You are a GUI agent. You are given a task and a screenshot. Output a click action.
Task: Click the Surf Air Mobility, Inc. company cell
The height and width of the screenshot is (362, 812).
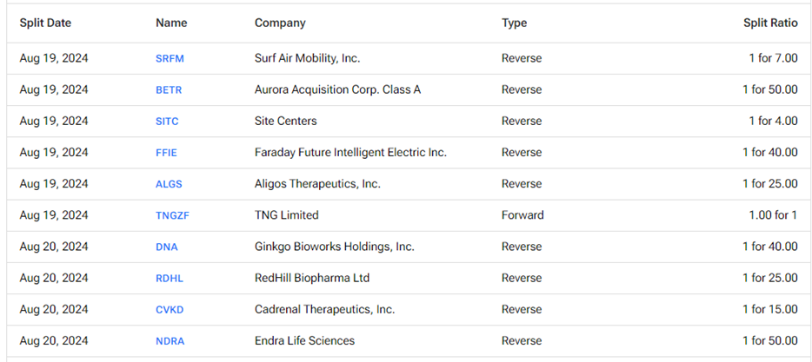pyautogui.click(x=307, y=59)
